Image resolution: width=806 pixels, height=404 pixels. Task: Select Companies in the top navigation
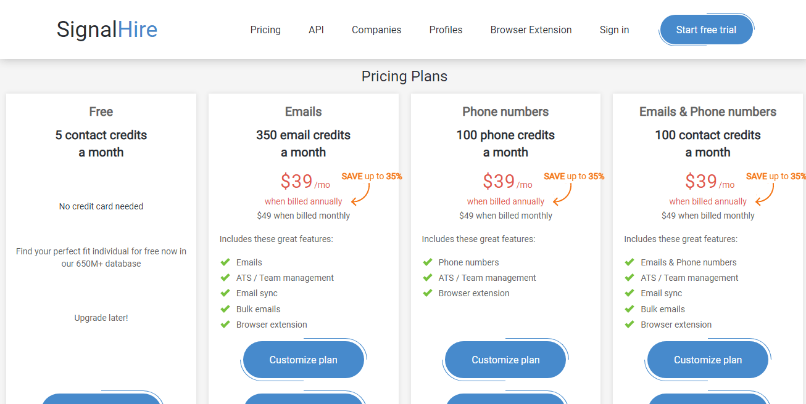376,30
